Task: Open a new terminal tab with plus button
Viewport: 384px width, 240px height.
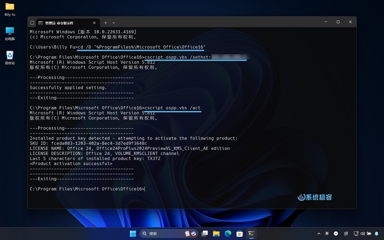Action: click(106, 23)
